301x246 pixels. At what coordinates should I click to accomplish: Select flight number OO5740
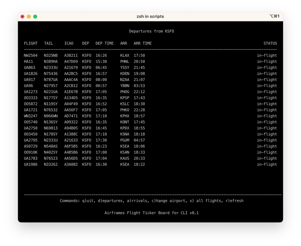pyautogui.click(x=31, y=122)
